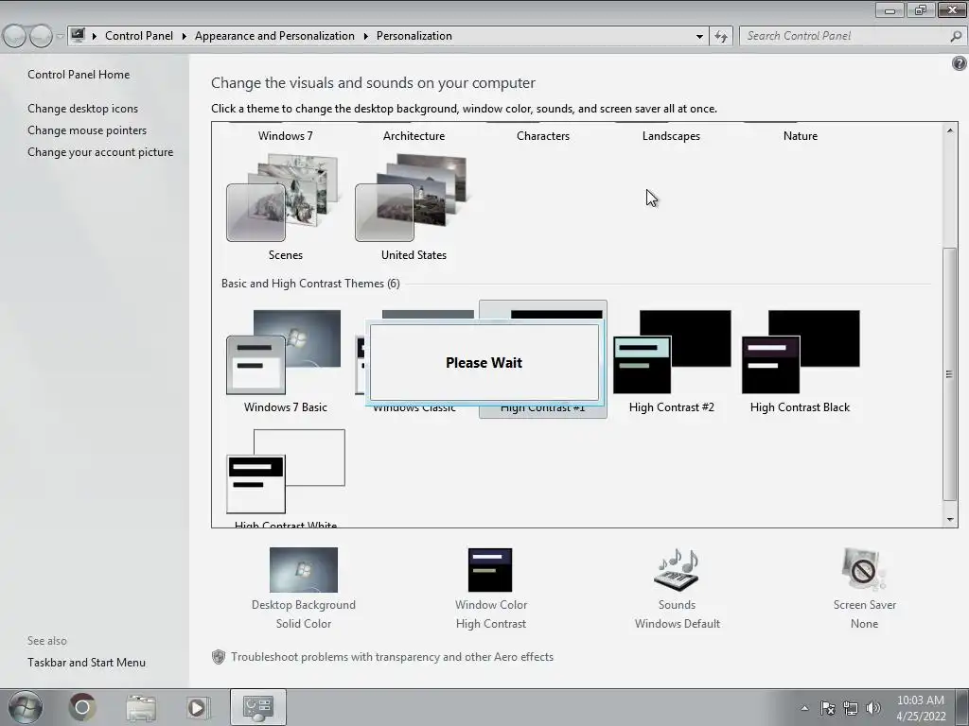This screenshot has height=726, width=969.
Task: Open the network tray icon
Action: point(851,708)
